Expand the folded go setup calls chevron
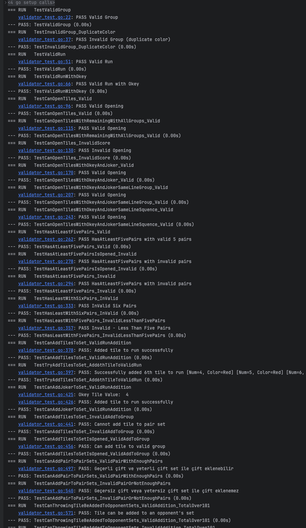 point(5,3)
